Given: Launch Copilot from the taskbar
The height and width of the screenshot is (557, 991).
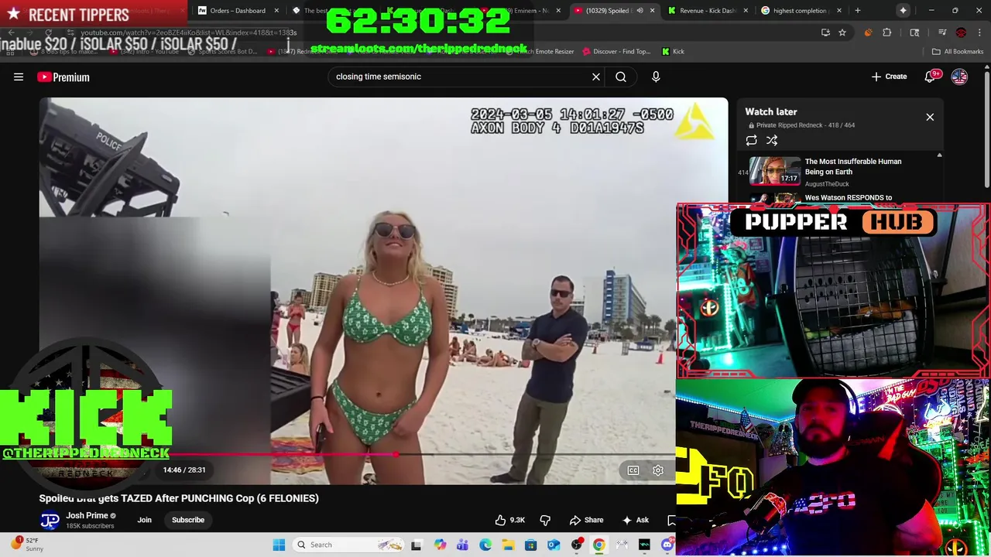Looking at the screenshot, I should point(440,545).
